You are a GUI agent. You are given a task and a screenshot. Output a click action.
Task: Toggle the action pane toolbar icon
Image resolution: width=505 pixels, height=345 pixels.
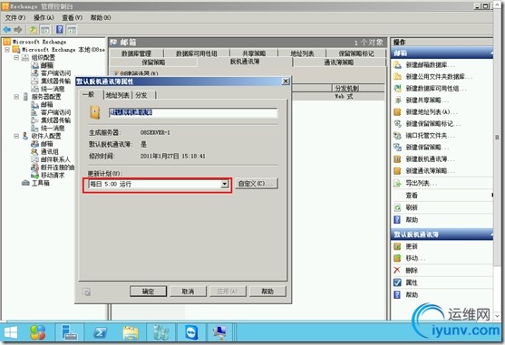72,30
